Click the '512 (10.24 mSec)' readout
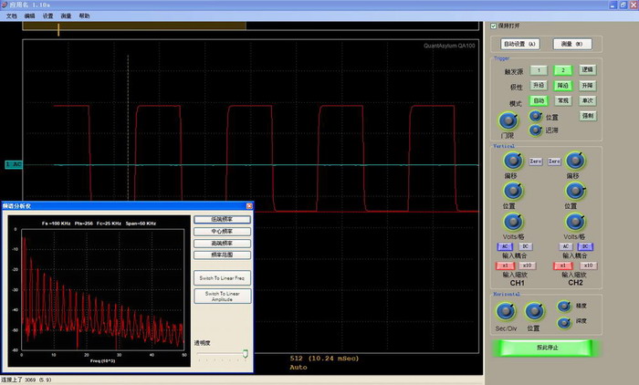This screenshot has height=385, width=639. pos(324,359)
